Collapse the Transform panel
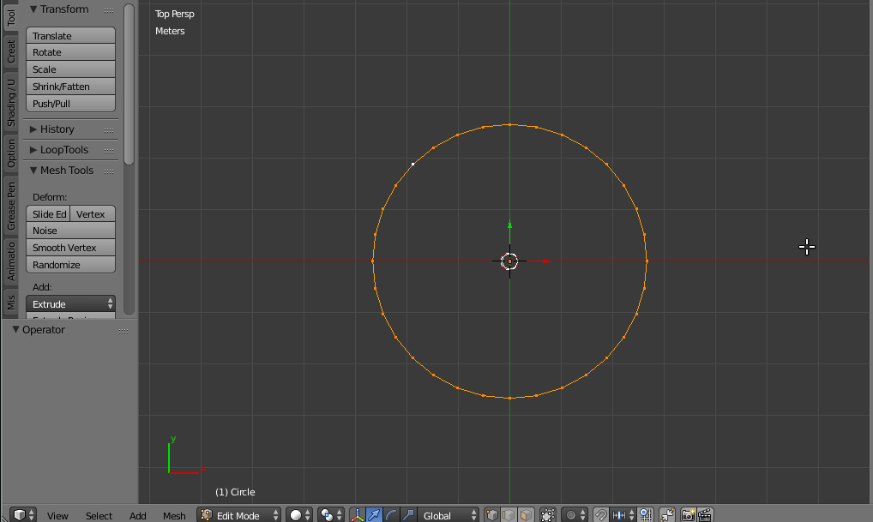This screenshot has height=522, width=873. click(33, 9)
